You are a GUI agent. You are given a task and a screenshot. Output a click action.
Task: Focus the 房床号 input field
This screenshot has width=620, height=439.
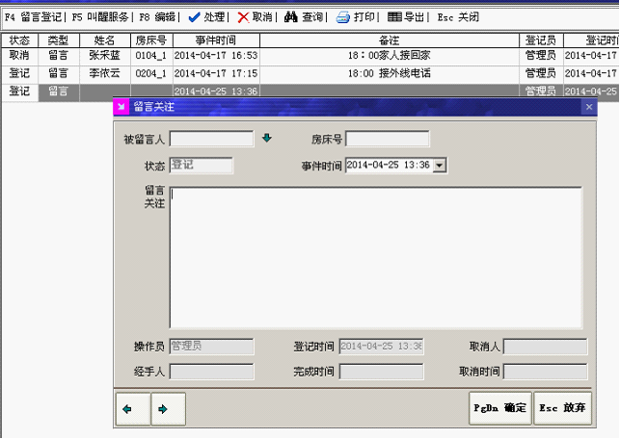pyautogui.click(x=387, y=139)
